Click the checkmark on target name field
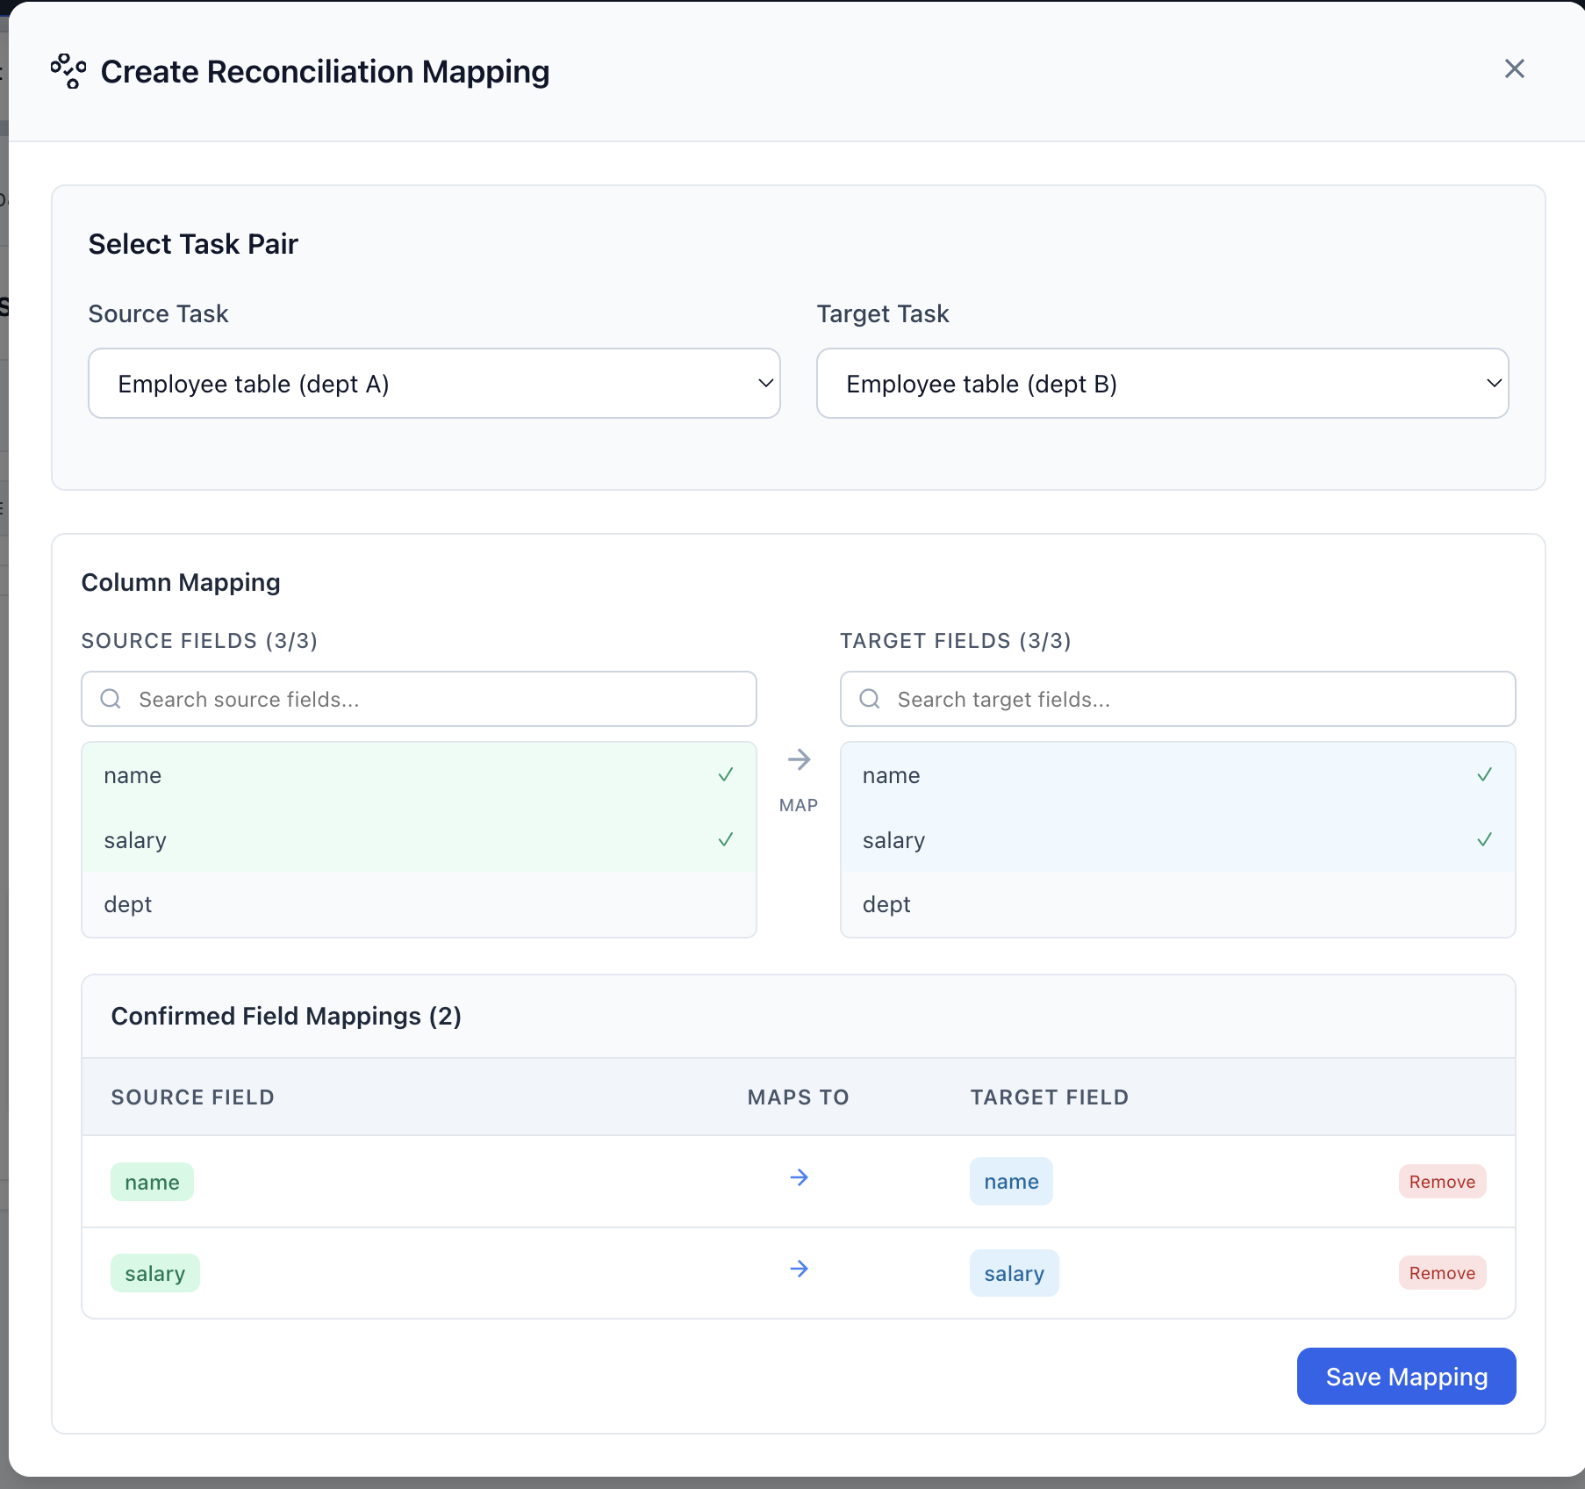 click(1484, 775)
